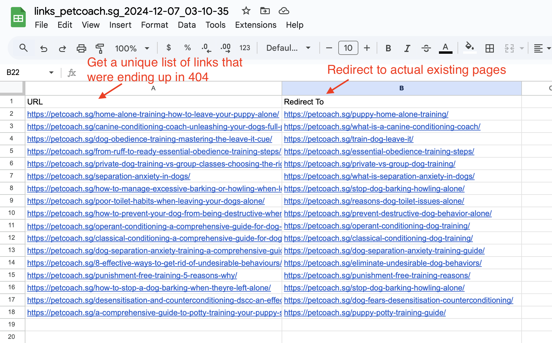552x343 pixels.
Task: Open the home-alone-training-how-to-leave-your-puppy-alone link
Action: coord(153,114)
